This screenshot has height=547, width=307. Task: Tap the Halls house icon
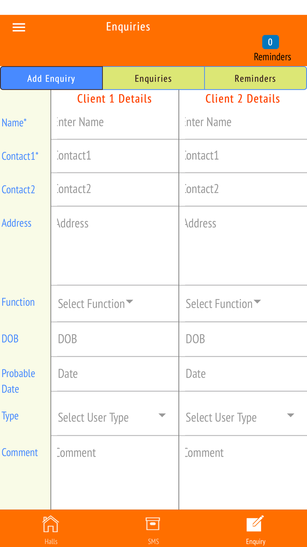coord(51,524)
